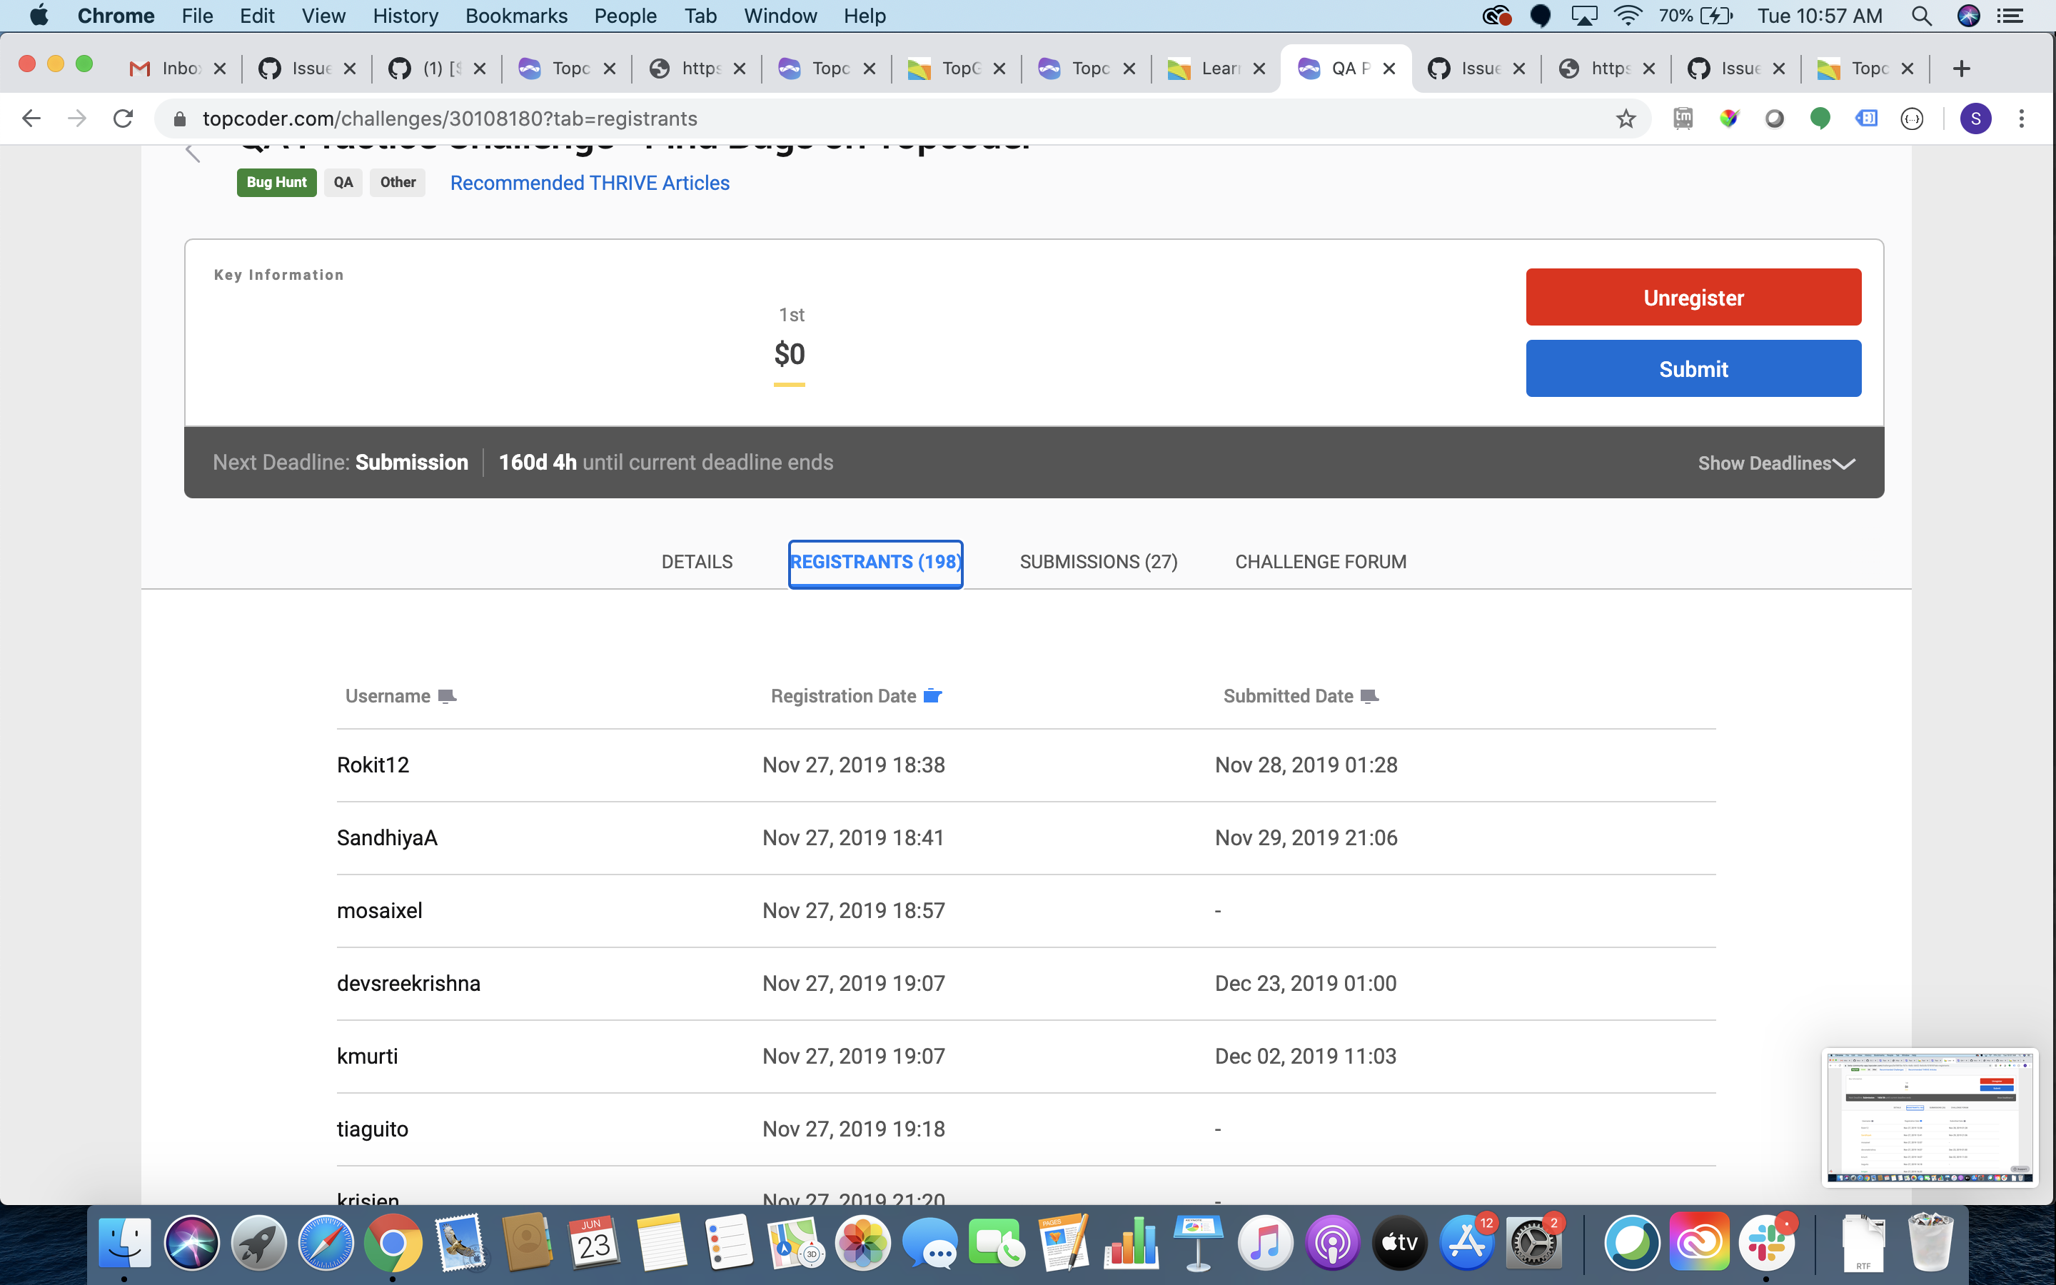Open Safari from the dock

tap(326, 1244)
